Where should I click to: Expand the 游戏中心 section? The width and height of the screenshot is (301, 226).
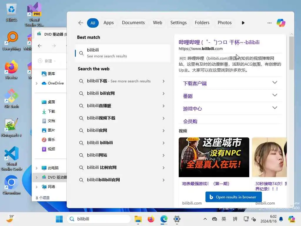[275, 108]
